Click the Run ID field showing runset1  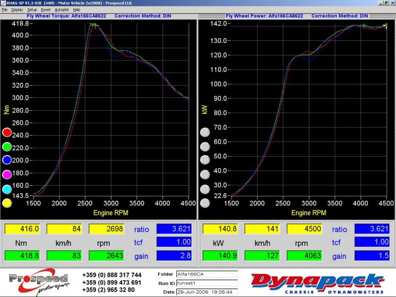pyautogui.click(x=206, y=282)
